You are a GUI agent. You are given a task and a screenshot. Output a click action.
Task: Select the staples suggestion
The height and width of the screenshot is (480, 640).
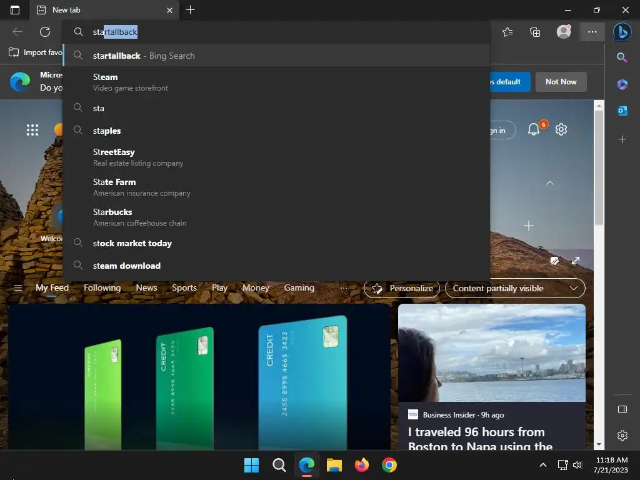[x=277, y=131]
